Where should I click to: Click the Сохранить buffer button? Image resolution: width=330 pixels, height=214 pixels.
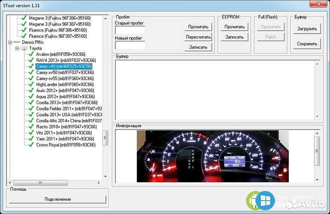pyautogui.click(x=307, y=44)
